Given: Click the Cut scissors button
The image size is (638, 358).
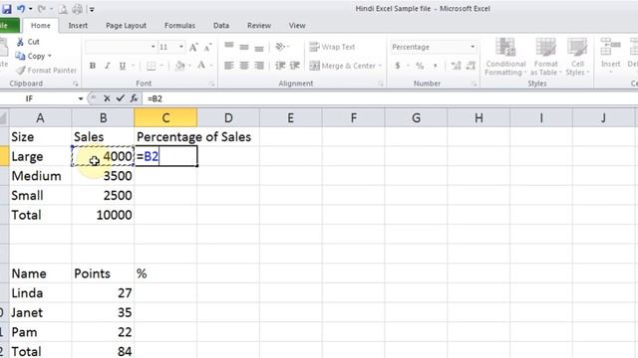Looking at the screenshot, I should pos(28,42).
